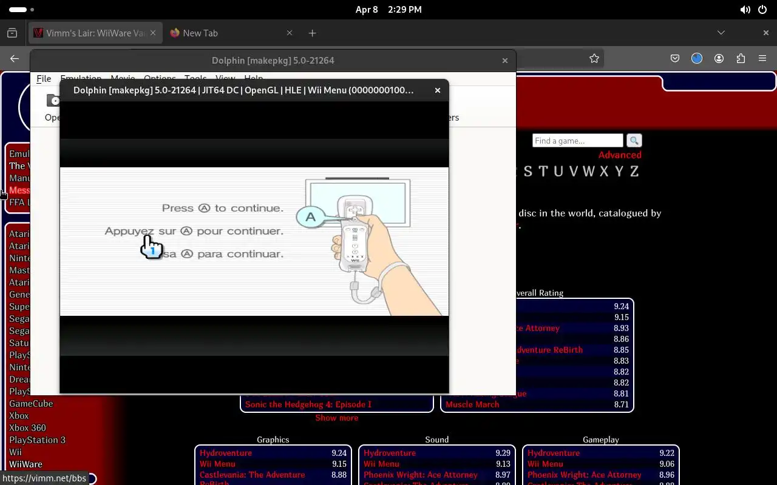Select letter Y in alphabet index

pyautogui.click(x=619, y=172)
